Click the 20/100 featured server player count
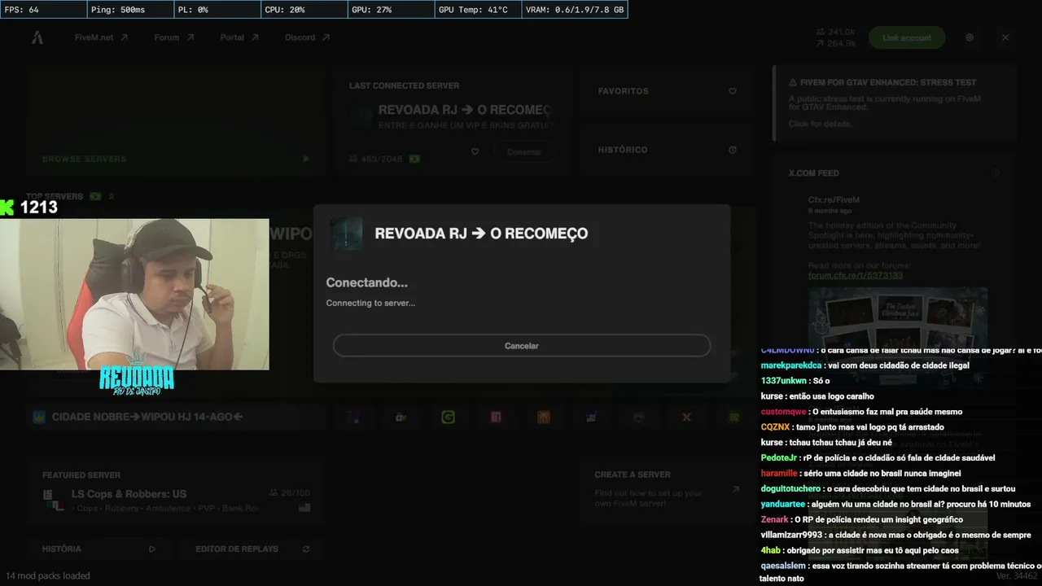The image size is (1042, 586). pos(289,493)
